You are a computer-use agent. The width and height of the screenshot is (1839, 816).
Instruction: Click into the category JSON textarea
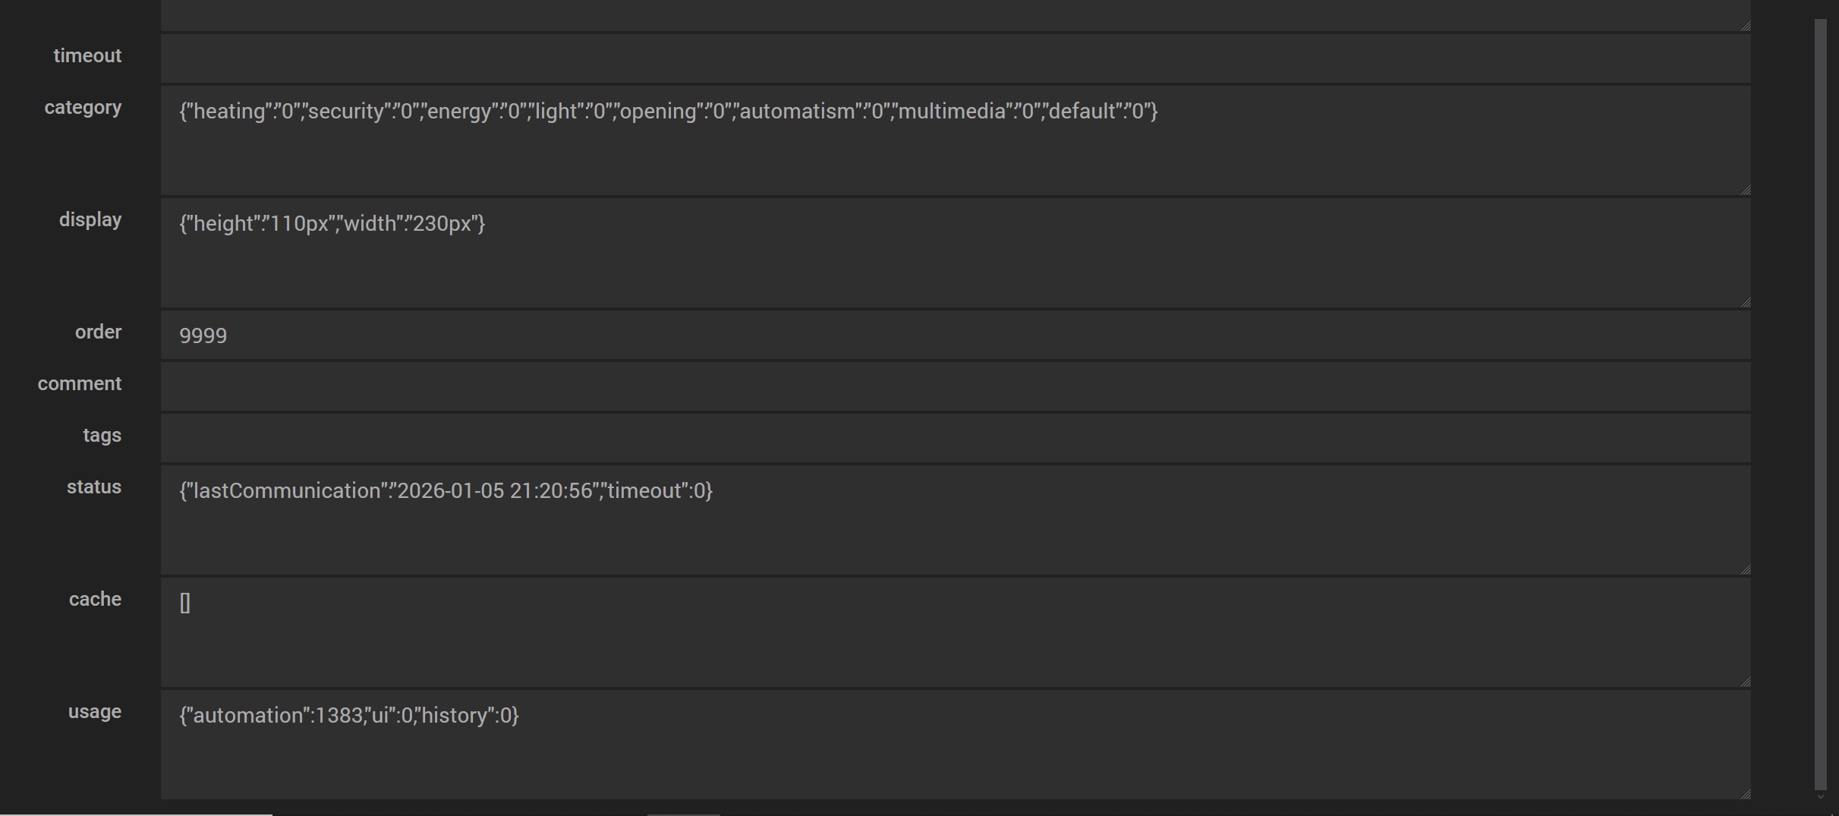(955, 140)
